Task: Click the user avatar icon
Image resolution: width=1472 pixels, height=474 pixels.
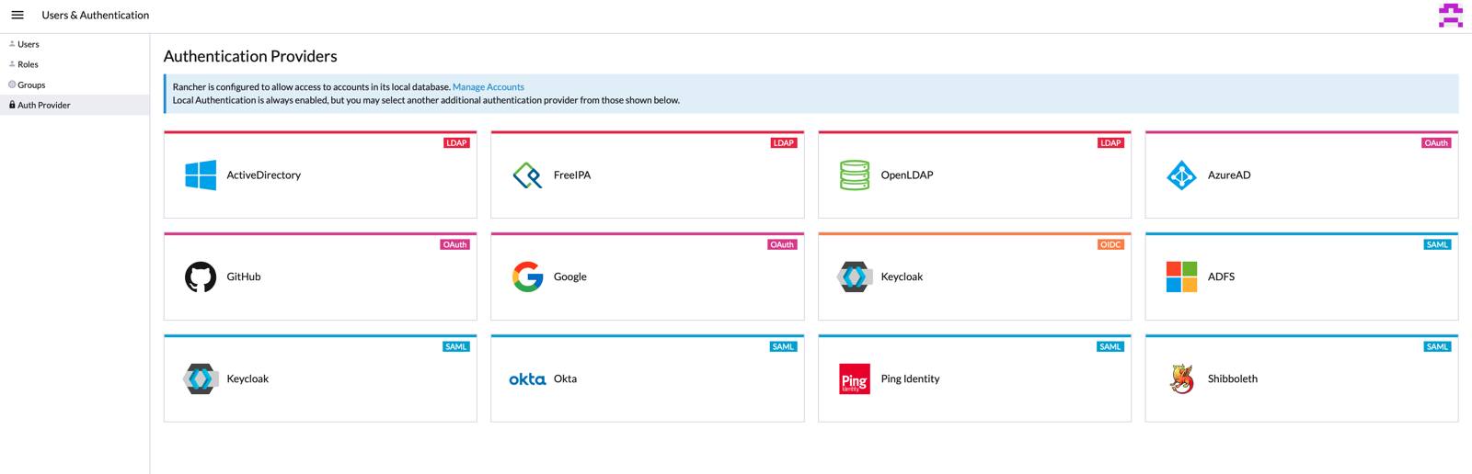Action: click(x=1450, y=16)
